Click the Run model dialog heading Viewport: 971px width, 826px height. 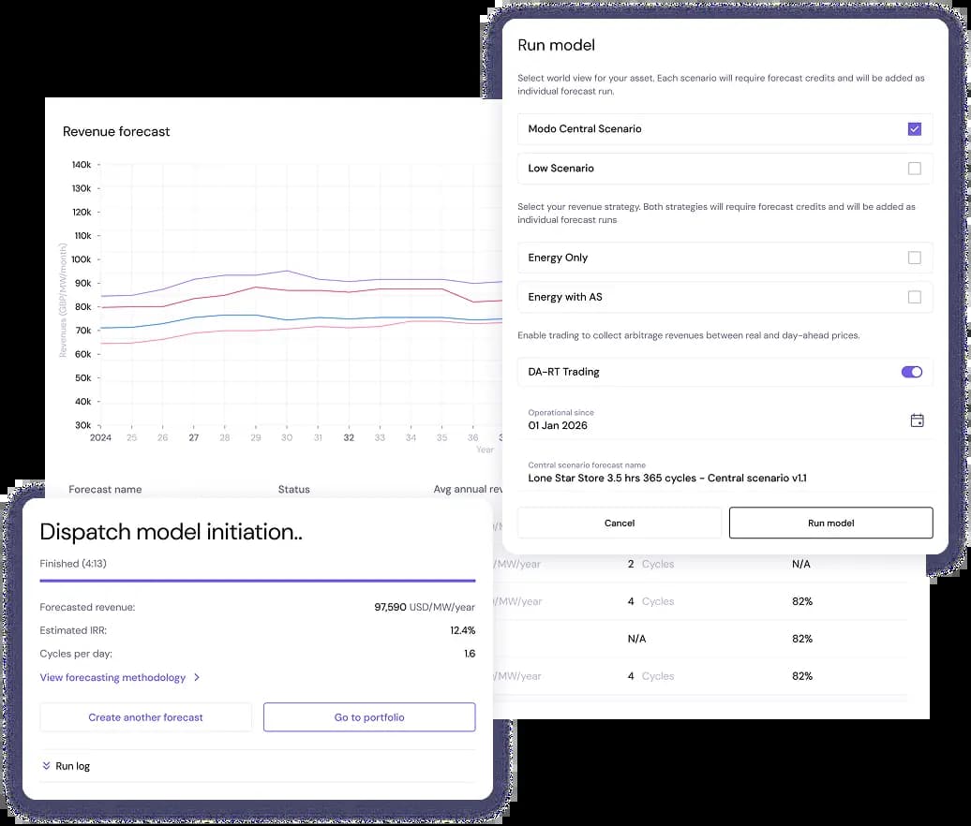coord(556,45)
